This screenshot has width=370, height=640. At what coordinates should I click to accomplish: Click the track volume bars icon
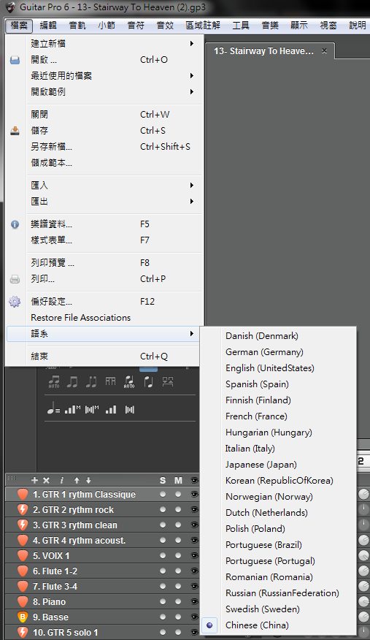tap(111, 409)
